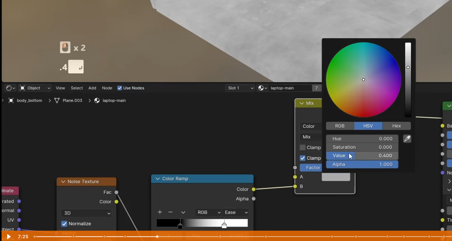This screenshot has width=452, height=241.
Task: Click the Color output socket of Noise Texture
Action: pos(116,202)
